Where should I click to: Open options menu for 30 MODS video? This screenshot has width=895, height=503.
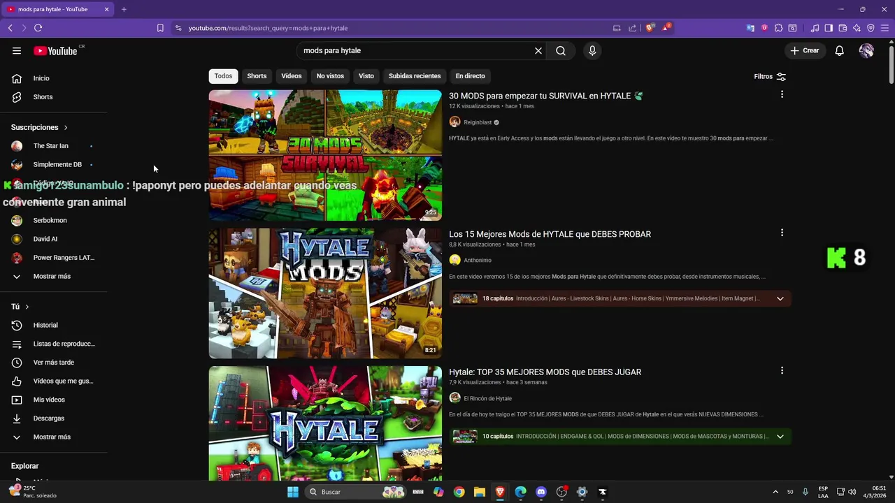782,94
